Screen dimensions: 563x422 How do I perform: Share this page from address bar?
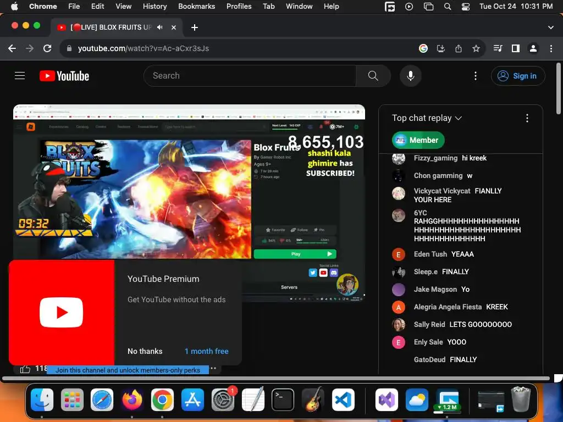tap(459, 48)
